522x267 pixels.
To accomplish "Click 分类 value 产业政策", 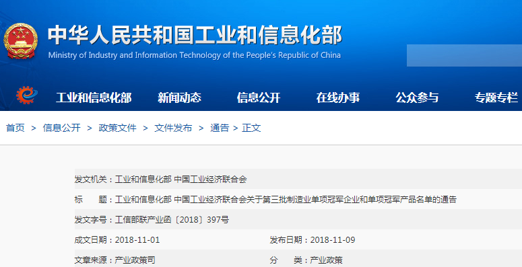I will pyautogui.click(x=326, y=260).
